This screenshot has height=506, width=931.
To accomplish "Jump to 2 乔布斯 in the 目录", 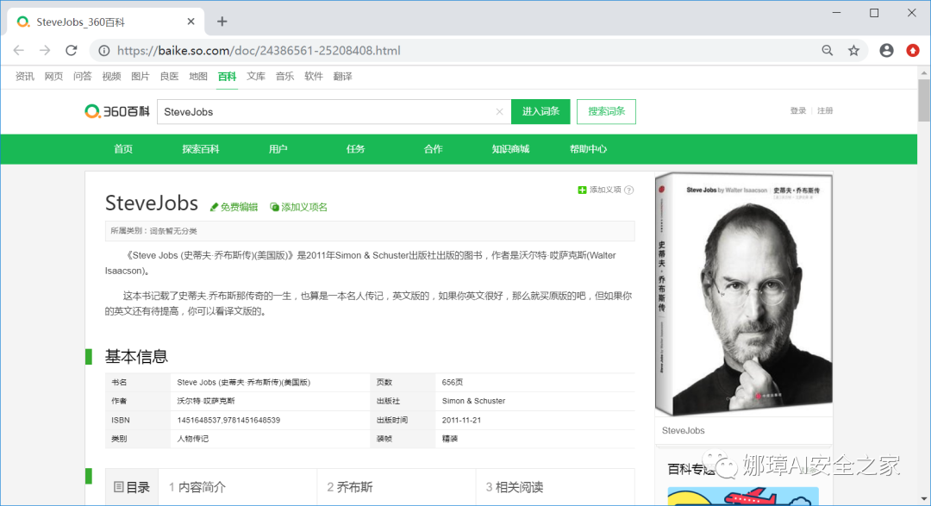I will point(350,487).
